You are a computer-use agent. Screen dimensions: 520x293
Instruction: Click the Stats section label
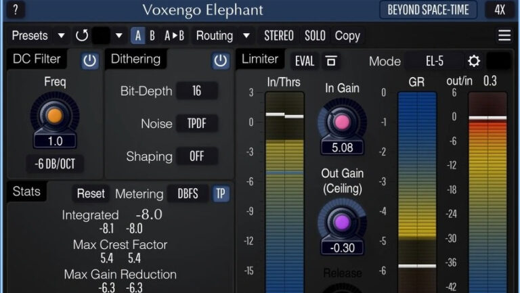[26, 191]
